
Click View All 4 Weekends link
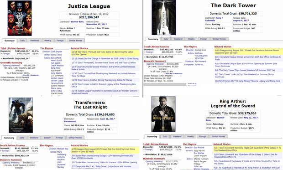pos(31,75)
